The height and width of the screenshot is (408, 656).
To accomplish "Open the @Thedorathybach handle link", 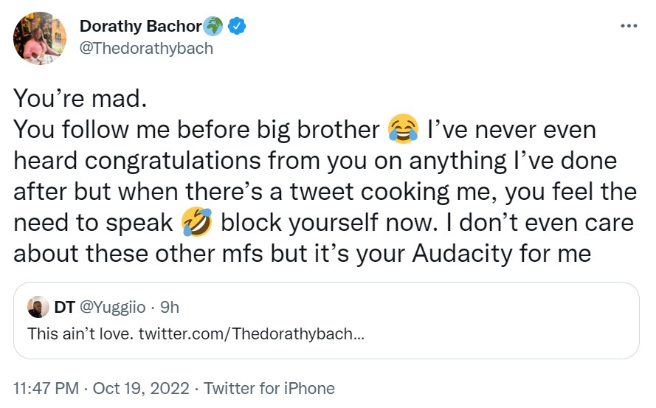I will pyautogui.click(x=146, y=48).
